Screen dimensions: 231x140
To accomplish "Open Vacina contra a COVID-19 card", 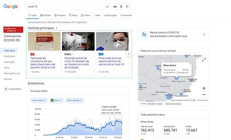I will pyautogui.click(x=173, y=34).
